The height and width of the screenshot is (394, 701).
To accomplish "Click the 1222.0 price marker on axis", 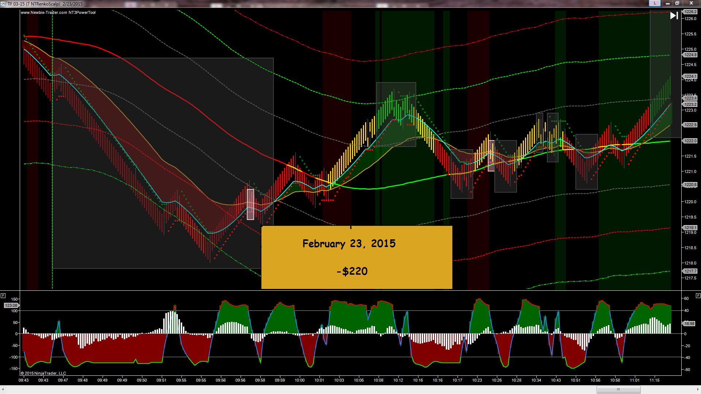I will [x=690, y=141].
